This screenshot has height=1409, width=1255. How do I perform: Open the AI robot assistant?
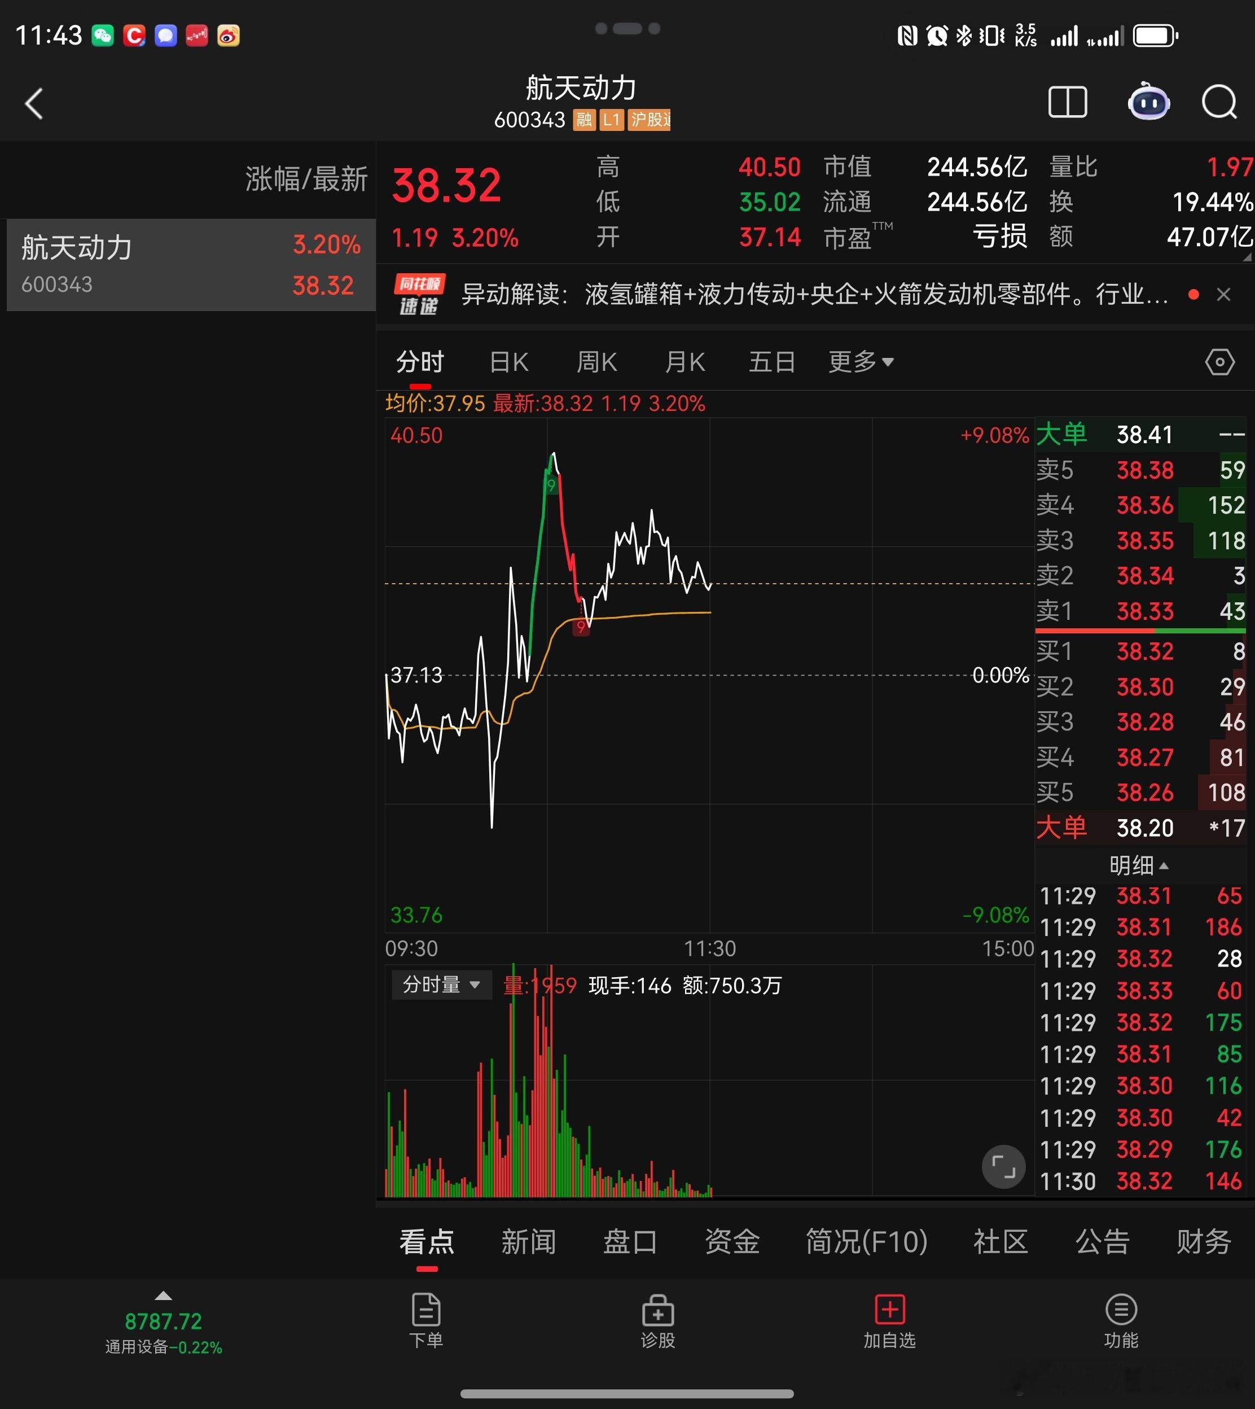coord(1148,103)
